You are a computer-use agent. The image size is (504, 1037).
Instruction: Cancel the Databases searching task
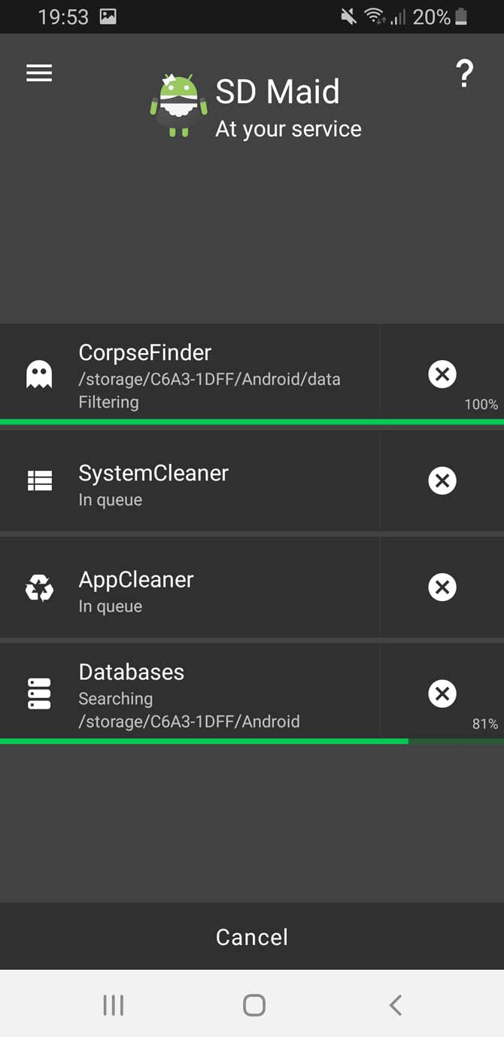[x=442, y=693]
